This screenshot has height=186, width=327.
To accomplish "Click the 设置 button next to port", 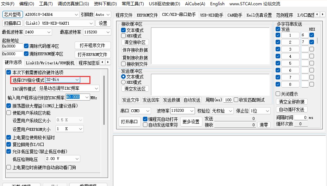I will pos(103,23).
